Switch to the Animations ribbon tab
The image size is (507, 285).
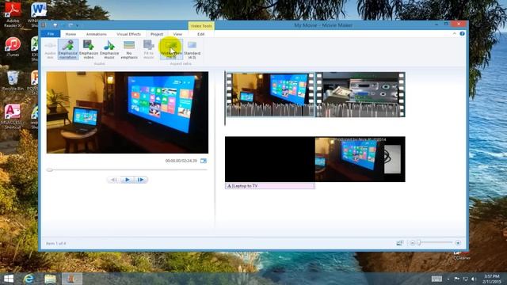pyautogui.click(x=97, y=34)
